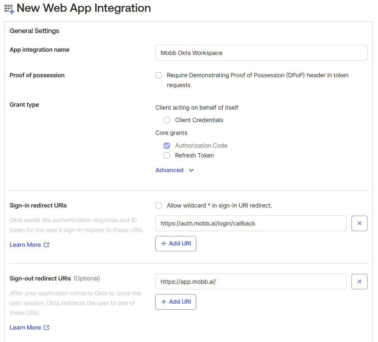Click external link icon beside sign-in Learn More
This screenshot has width=378, height=342.
click(47, 245)
